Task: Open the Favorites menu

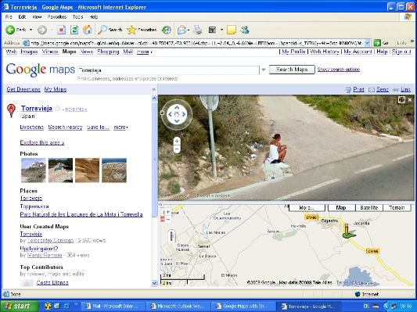Action: [57, 17]
